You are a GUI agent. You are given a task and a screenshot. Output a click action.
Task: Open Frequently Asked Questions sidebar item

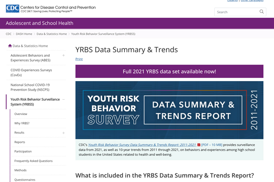33,161
